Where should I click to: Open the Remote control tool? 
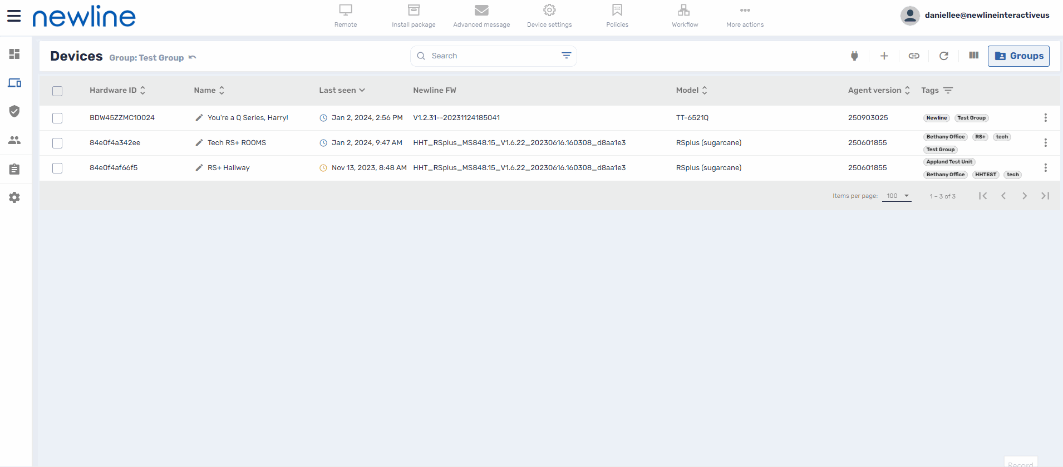[x=346, y=16]
